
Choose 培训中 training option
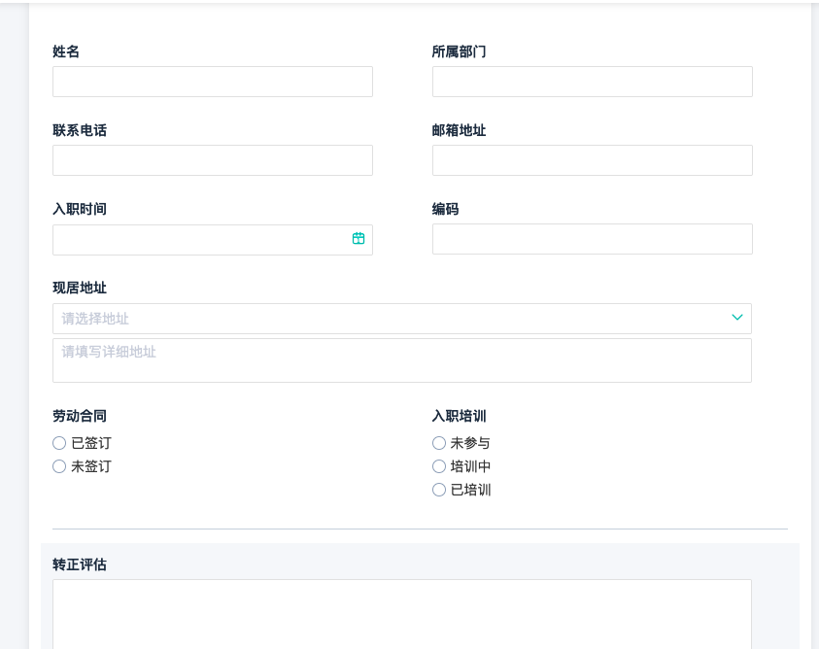(439, 466)
